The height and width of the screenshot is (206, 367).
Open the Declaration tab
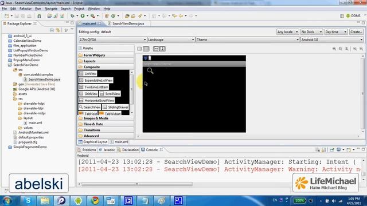(x=128, y=150)
